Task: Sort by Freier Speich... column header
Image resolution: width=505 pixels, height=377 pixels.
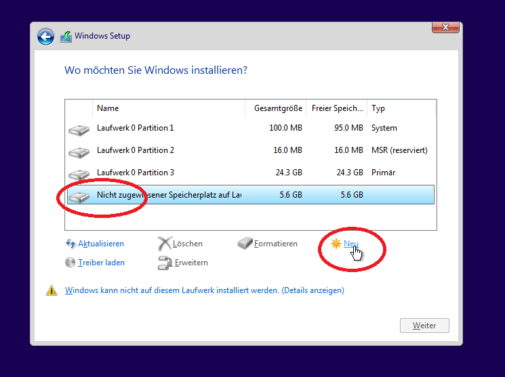Action: pos(337,108)
